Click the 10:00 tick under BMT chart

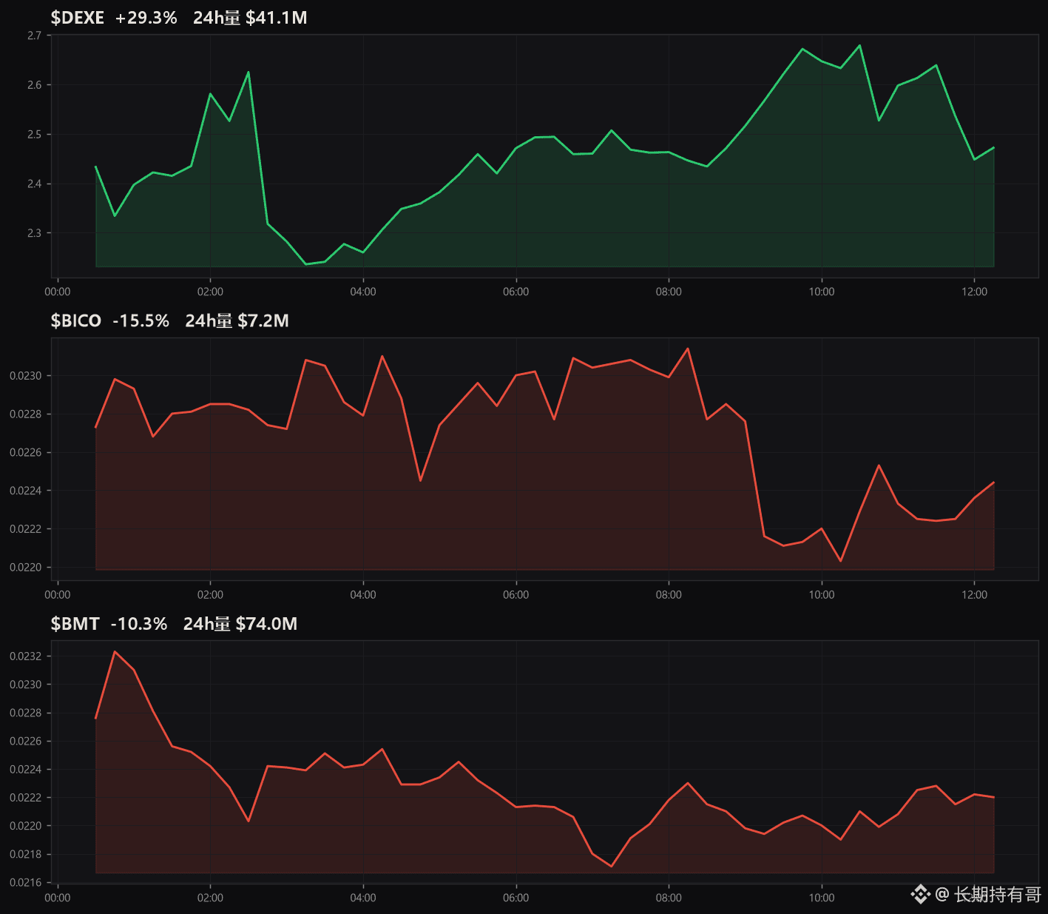[822, 898]
